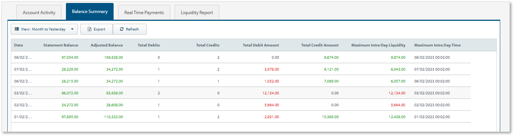Open the View: Month to Yesterday dropdown

44,29
